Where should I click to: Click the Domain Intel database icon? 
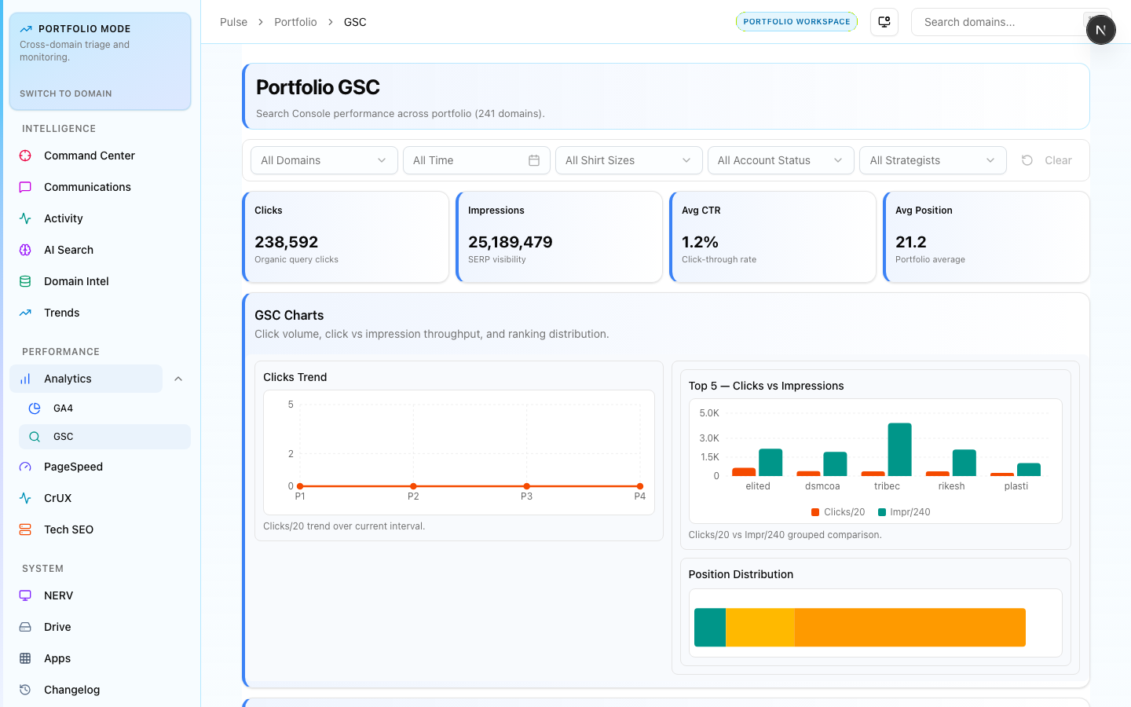pyautogui.click(x=25, y=281)
